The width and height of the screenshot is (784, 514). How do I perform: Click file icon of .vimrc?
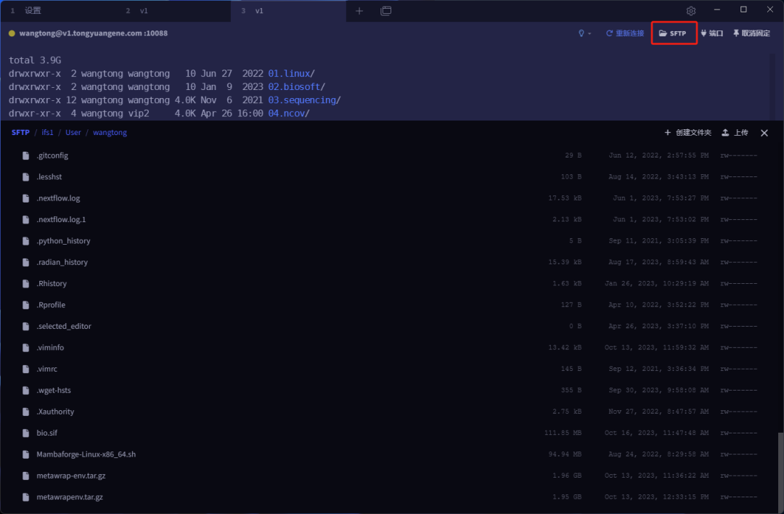click(x=25, y=369)
